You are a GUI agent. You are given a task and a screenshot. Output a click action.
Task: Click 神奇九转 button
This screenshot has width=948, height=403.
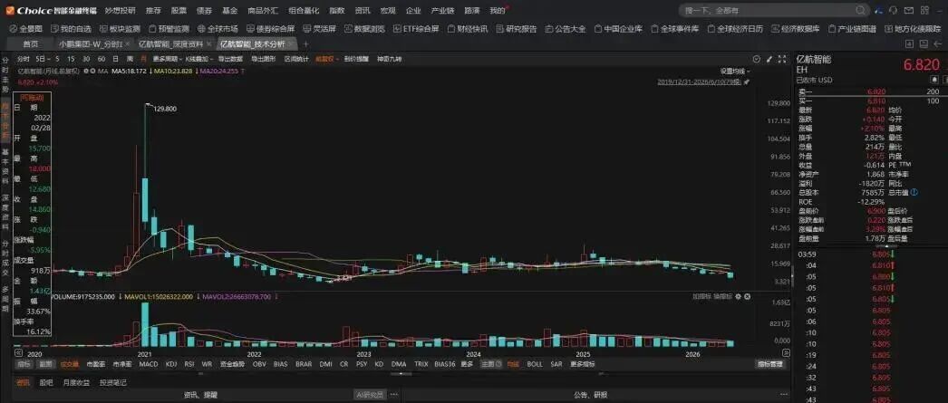(390, 59)
